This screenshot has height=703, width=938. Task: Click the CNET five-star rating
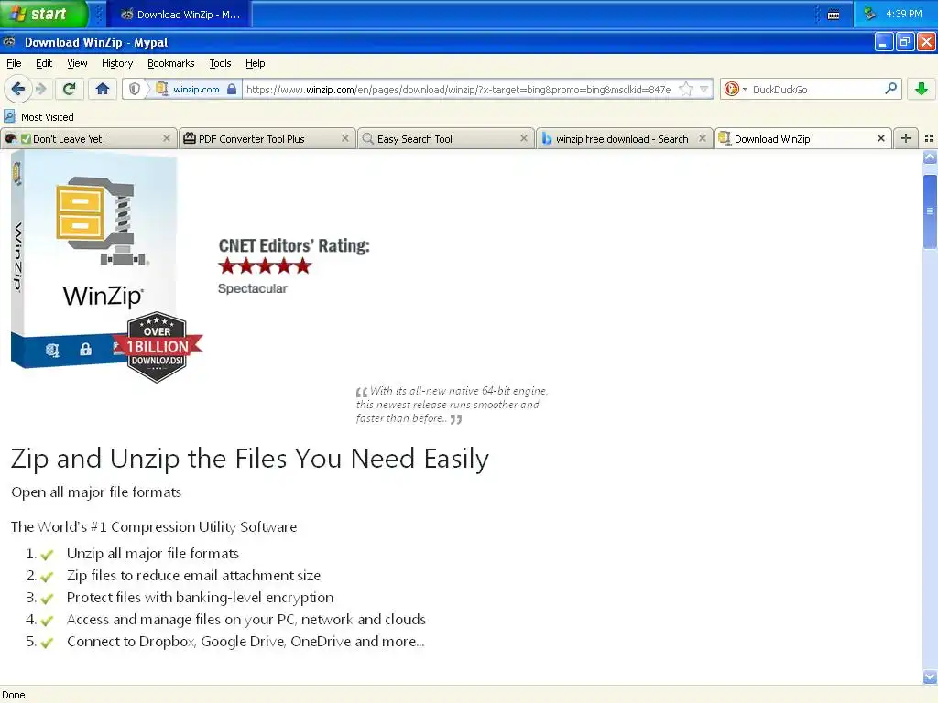click(x=265, y=265)
